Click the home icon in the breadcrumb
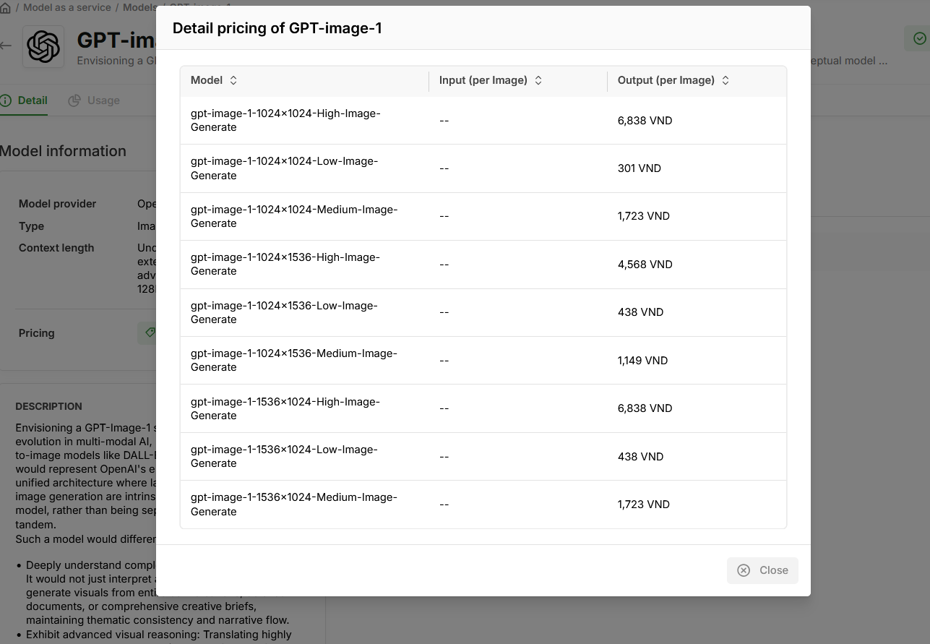This screenshot has width=930, height=644. pos(6,8)
